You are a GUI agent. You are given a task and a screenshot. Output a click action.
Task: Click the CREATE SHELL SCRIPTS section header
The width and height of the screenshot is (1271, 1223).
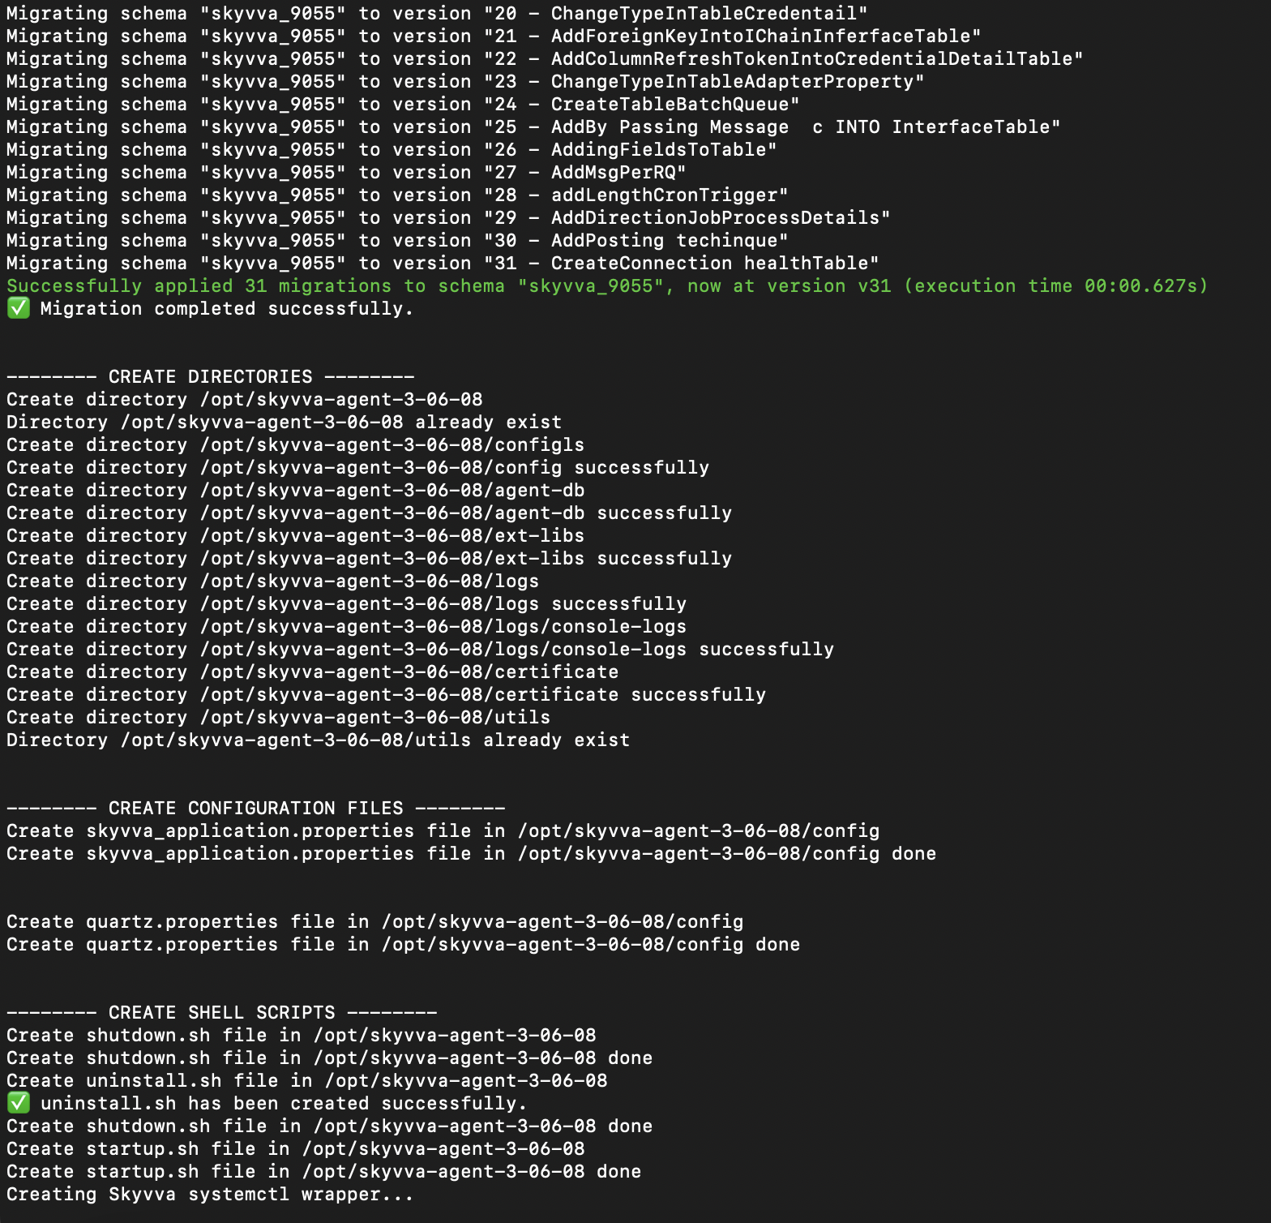point(222,1012)
